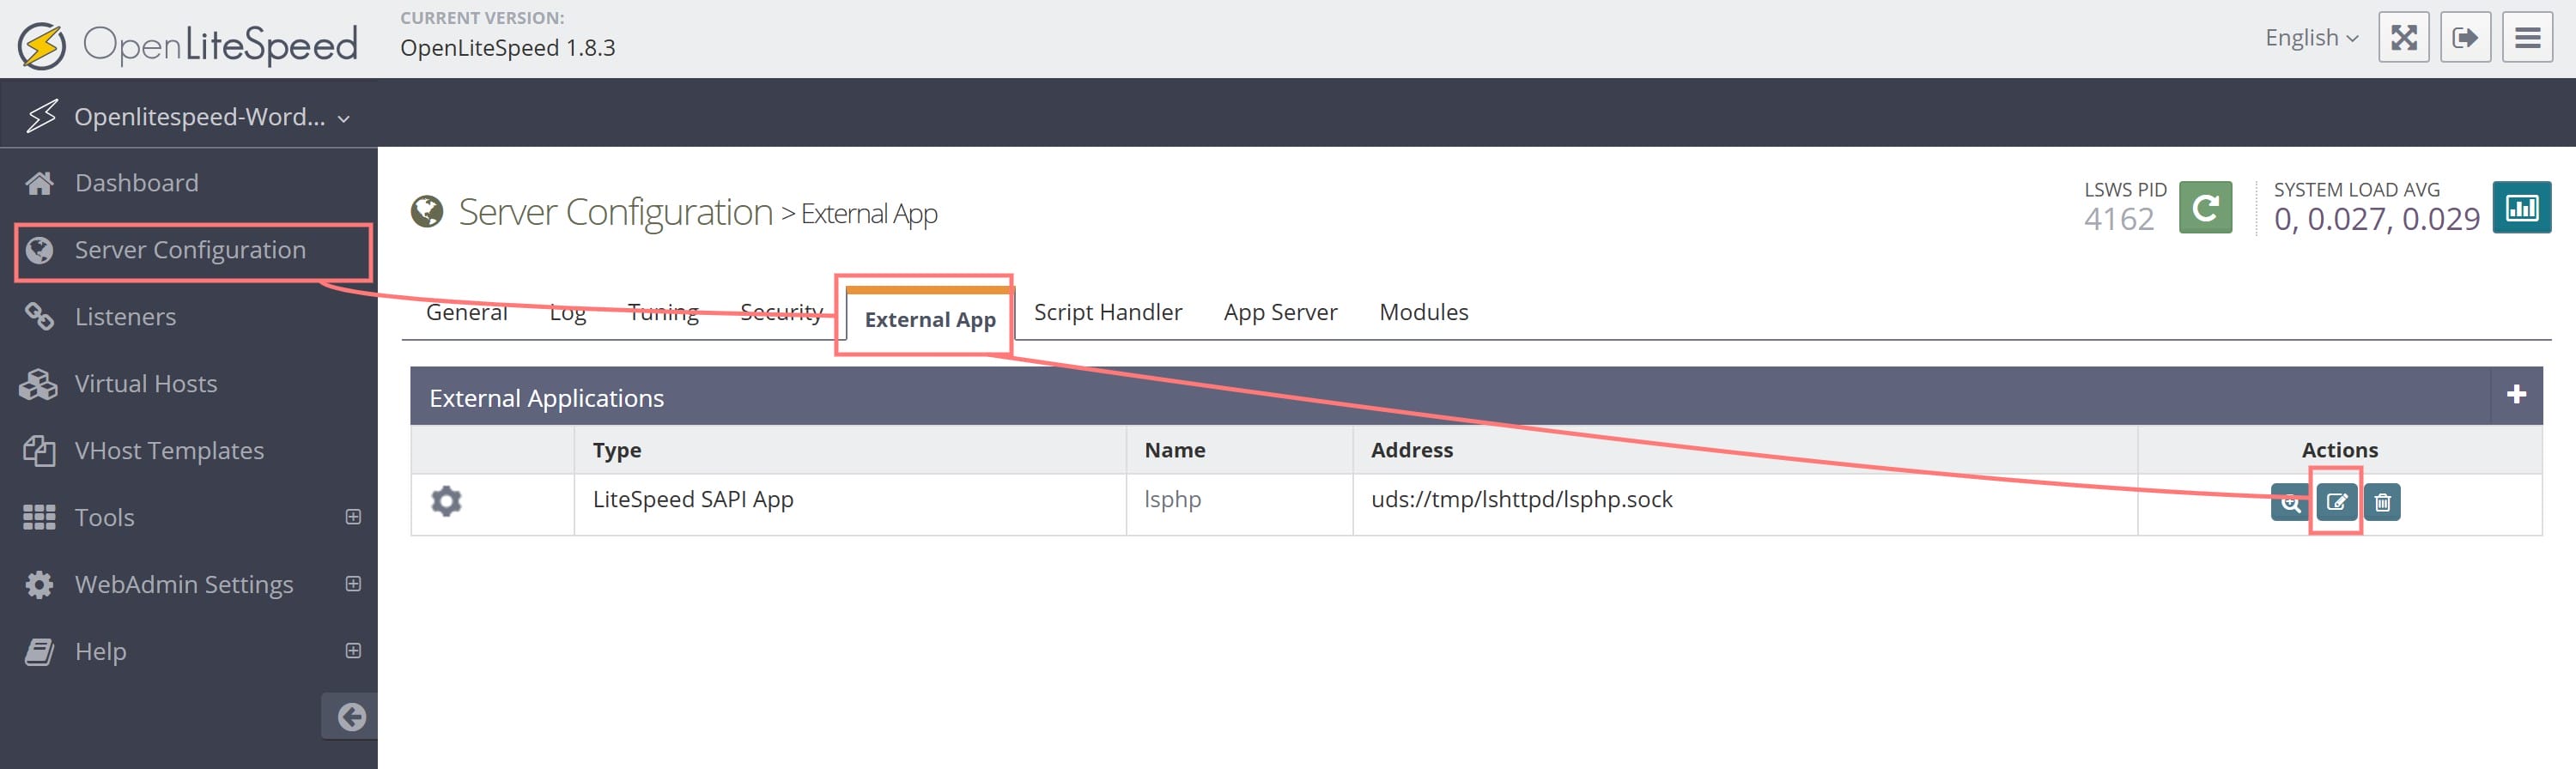Click the LSWS PID value 4162
Screen dimensions: 2576x769
point(2118,219)
